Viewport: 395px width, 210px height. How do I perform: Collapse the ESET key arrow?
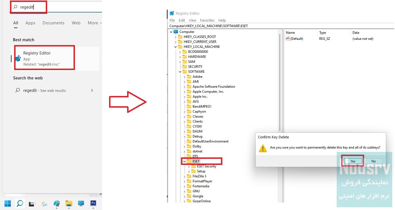[184, 161]
